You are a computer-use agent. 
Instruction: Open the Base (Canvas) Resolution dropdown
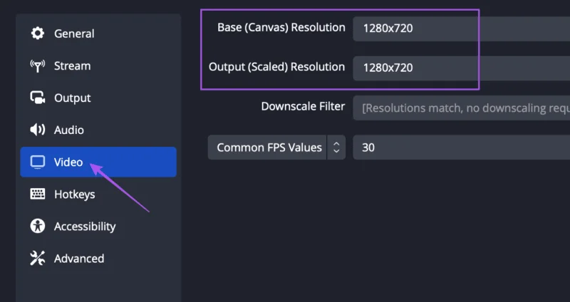[x=461, y=28]
